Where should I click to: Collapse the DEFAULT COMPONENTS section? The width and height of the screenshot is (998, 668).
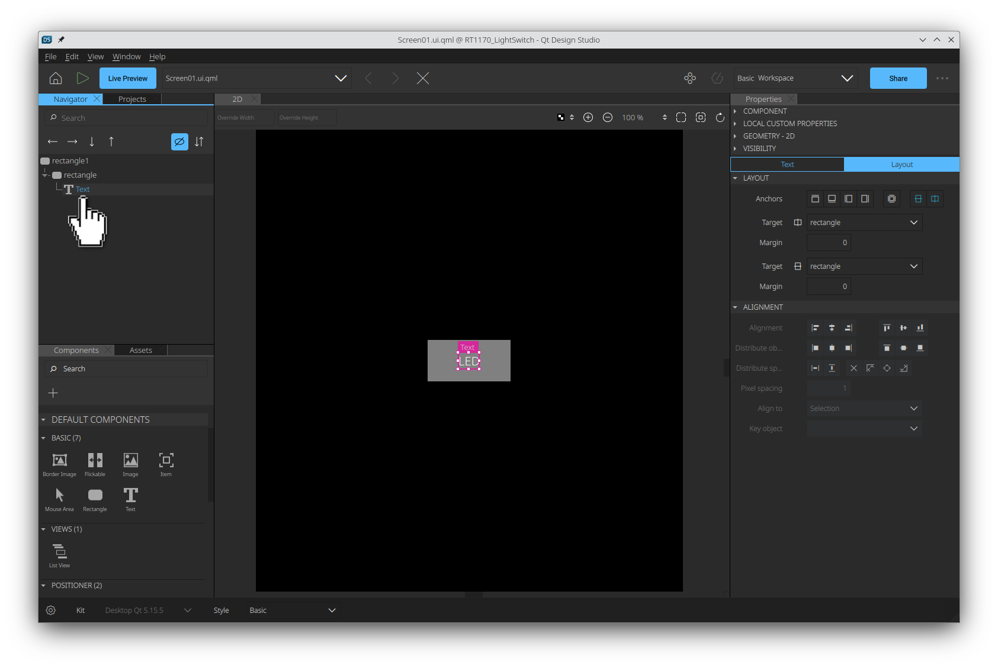click(x=43, y=419)
